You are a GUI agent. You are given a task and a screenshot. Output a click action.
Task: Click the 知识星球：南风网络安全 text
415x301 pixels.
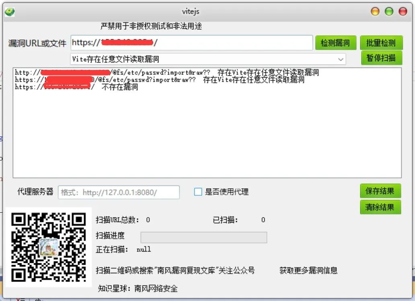pyautogui.click(x=138, y=288)
